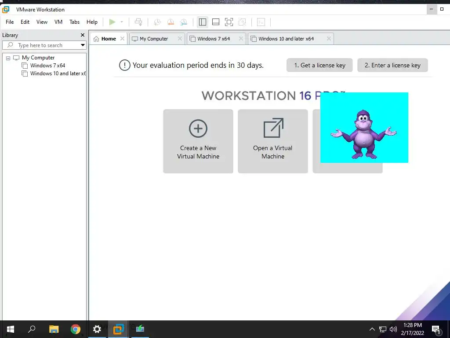The height and width of the screenshot is (338, 450).
Task: Select Windows 10 and later in library
Action: coord(58,73)
